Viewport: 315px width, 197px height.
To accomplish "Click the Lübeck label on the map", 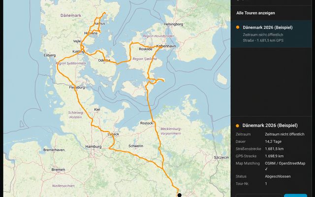I will tap(113, 134).
